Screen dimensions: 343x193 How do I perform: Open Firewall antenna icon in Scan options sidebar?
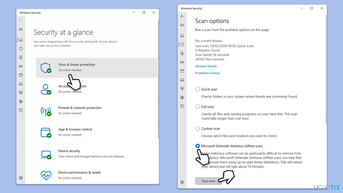182,62
